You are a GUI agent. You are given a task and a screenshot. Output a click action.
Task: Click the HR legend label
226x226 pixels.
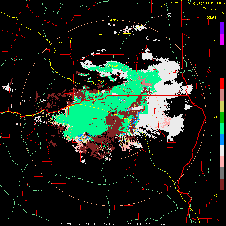(215, 118)
